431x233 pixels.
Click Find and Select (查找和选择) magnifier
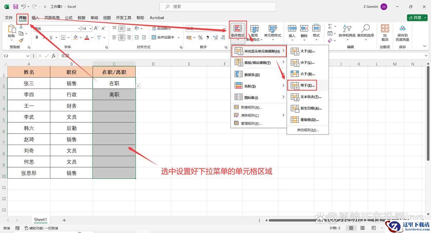[x=365, y=31]
